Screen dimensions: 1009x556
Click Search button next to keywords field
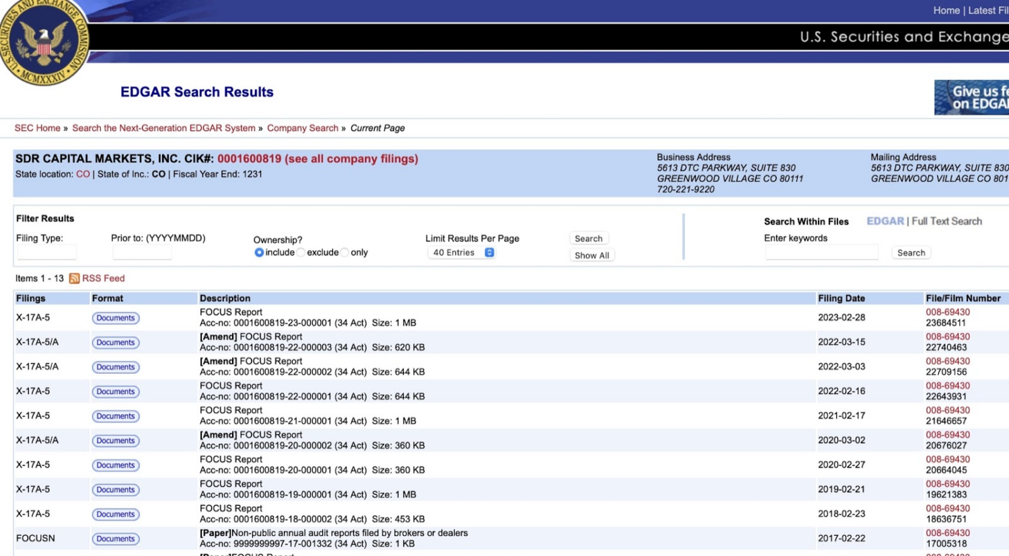pos(911,253)
